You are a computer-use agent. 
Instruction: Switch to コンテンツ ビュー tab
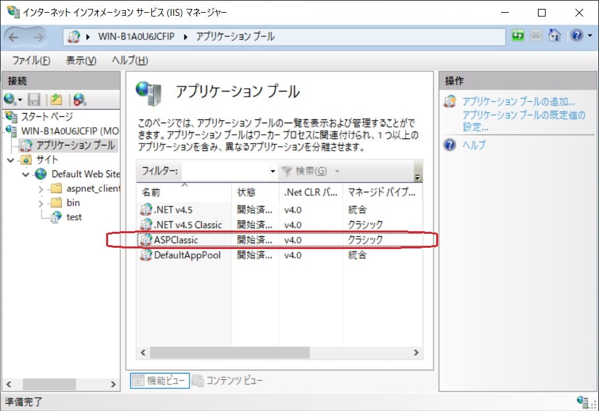coord(227,381)
